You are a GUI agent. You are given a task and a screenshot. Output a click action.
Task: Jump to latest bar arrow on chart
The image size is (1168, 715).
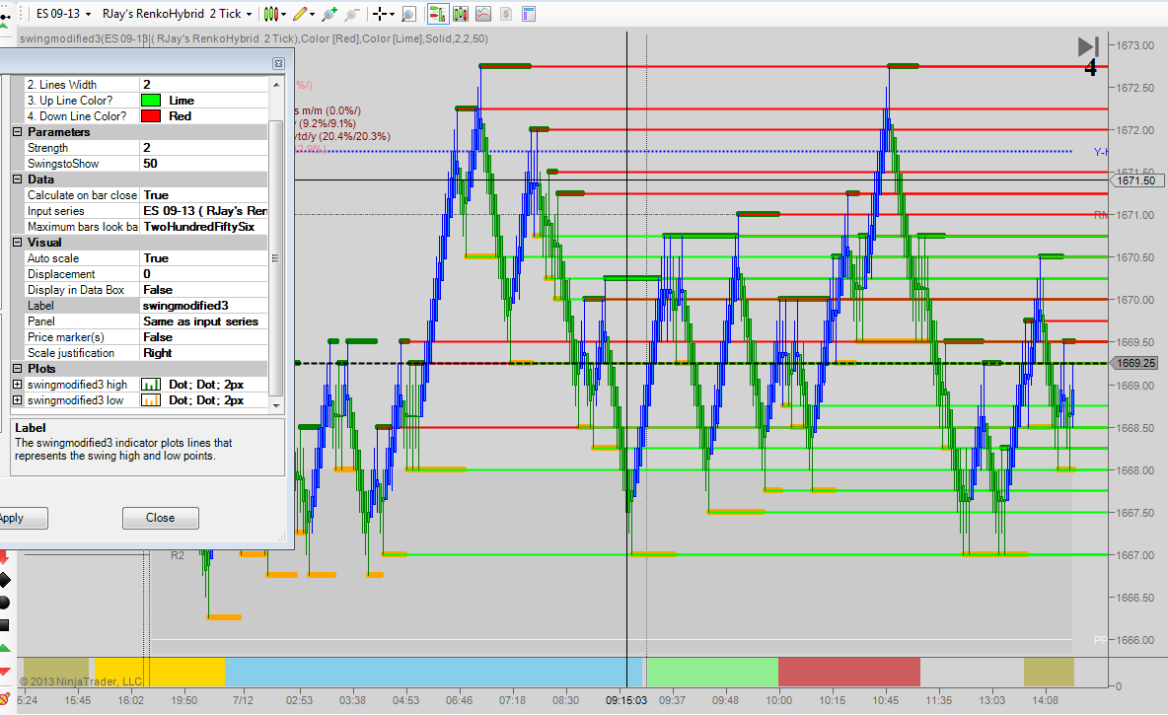point(1088,47)
